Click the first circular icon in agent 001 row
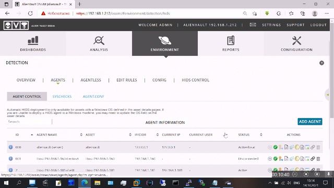 (270, 159)
